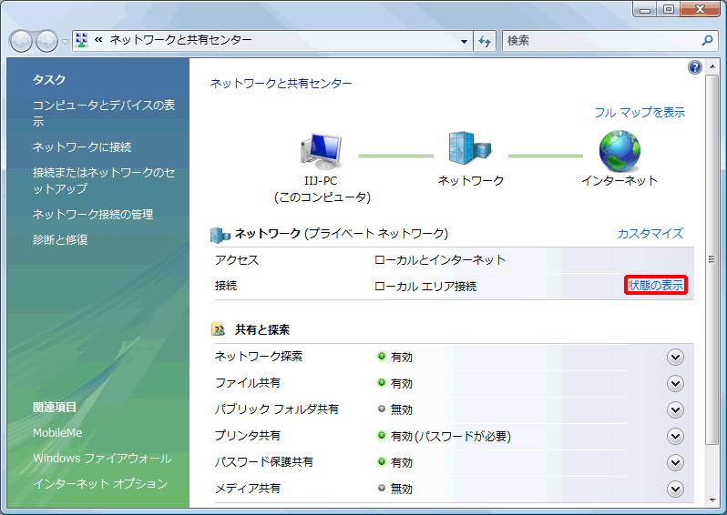Click ローカルとインターネット access value
Screen dimensions: 727x515
pos(439,260)
